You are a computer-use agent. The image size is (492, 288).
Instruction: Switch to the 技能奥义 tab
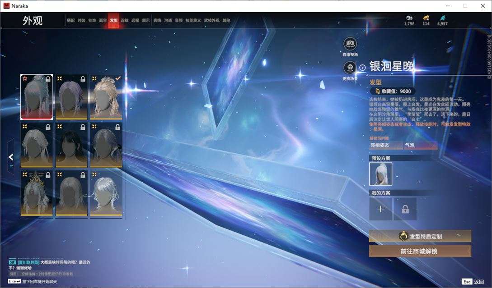coord(193,20)
